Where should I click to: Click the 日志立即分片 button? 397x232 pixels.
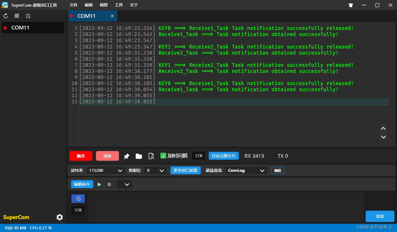coord(224,156)
